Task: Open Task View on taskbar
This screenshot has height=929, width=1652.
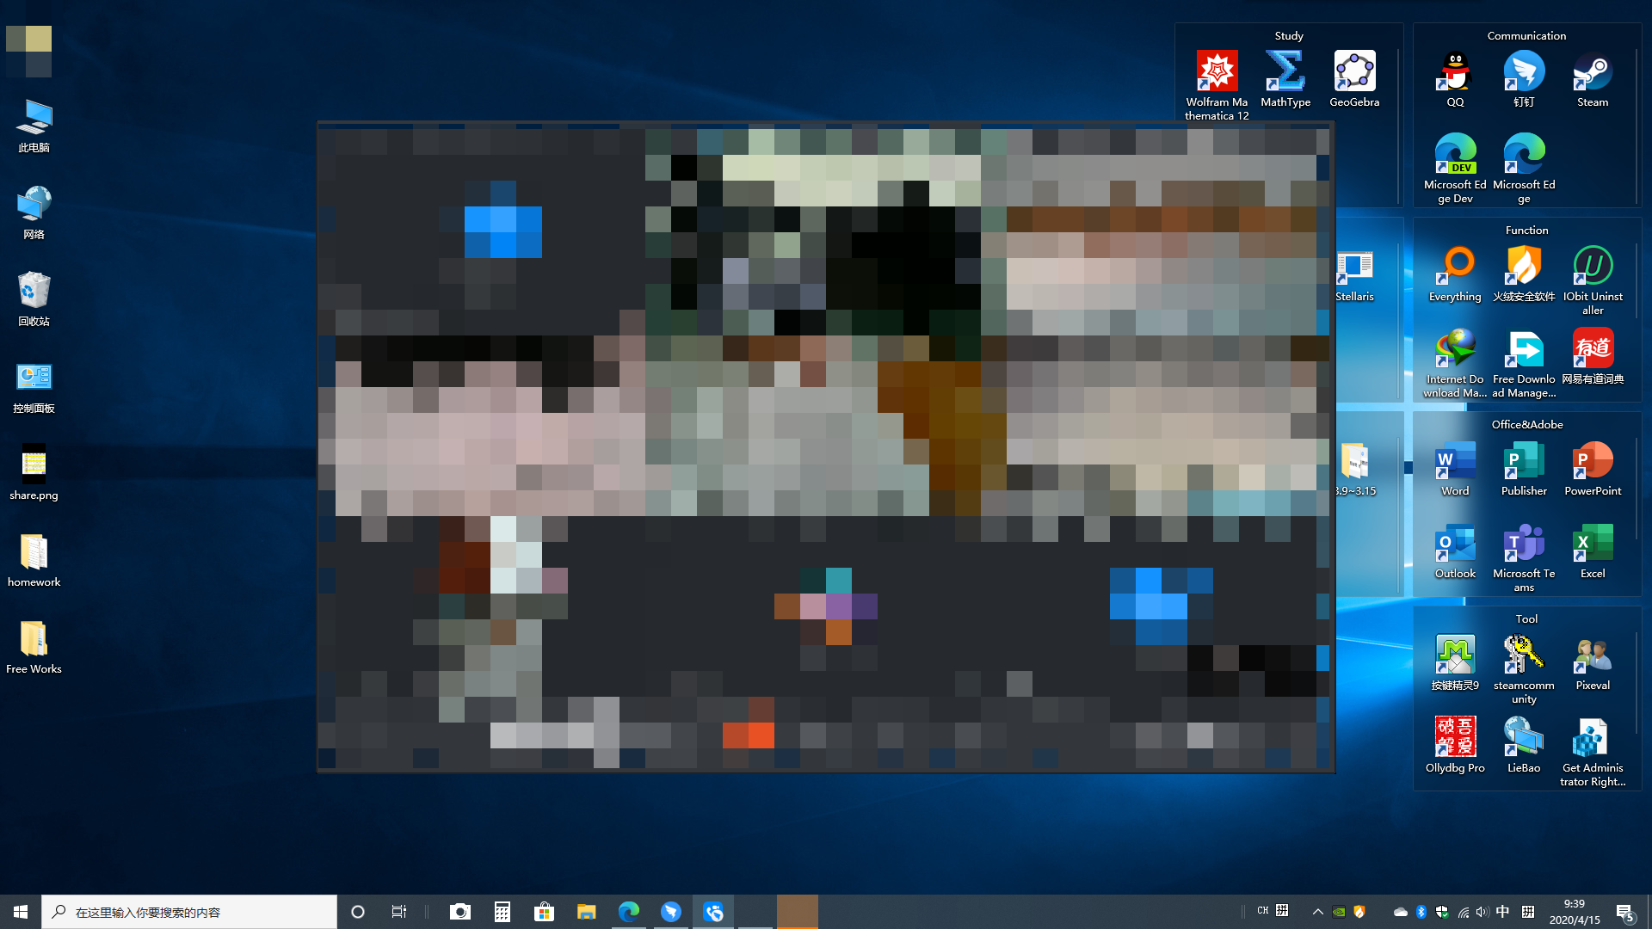Action: (x=399, y=912)
